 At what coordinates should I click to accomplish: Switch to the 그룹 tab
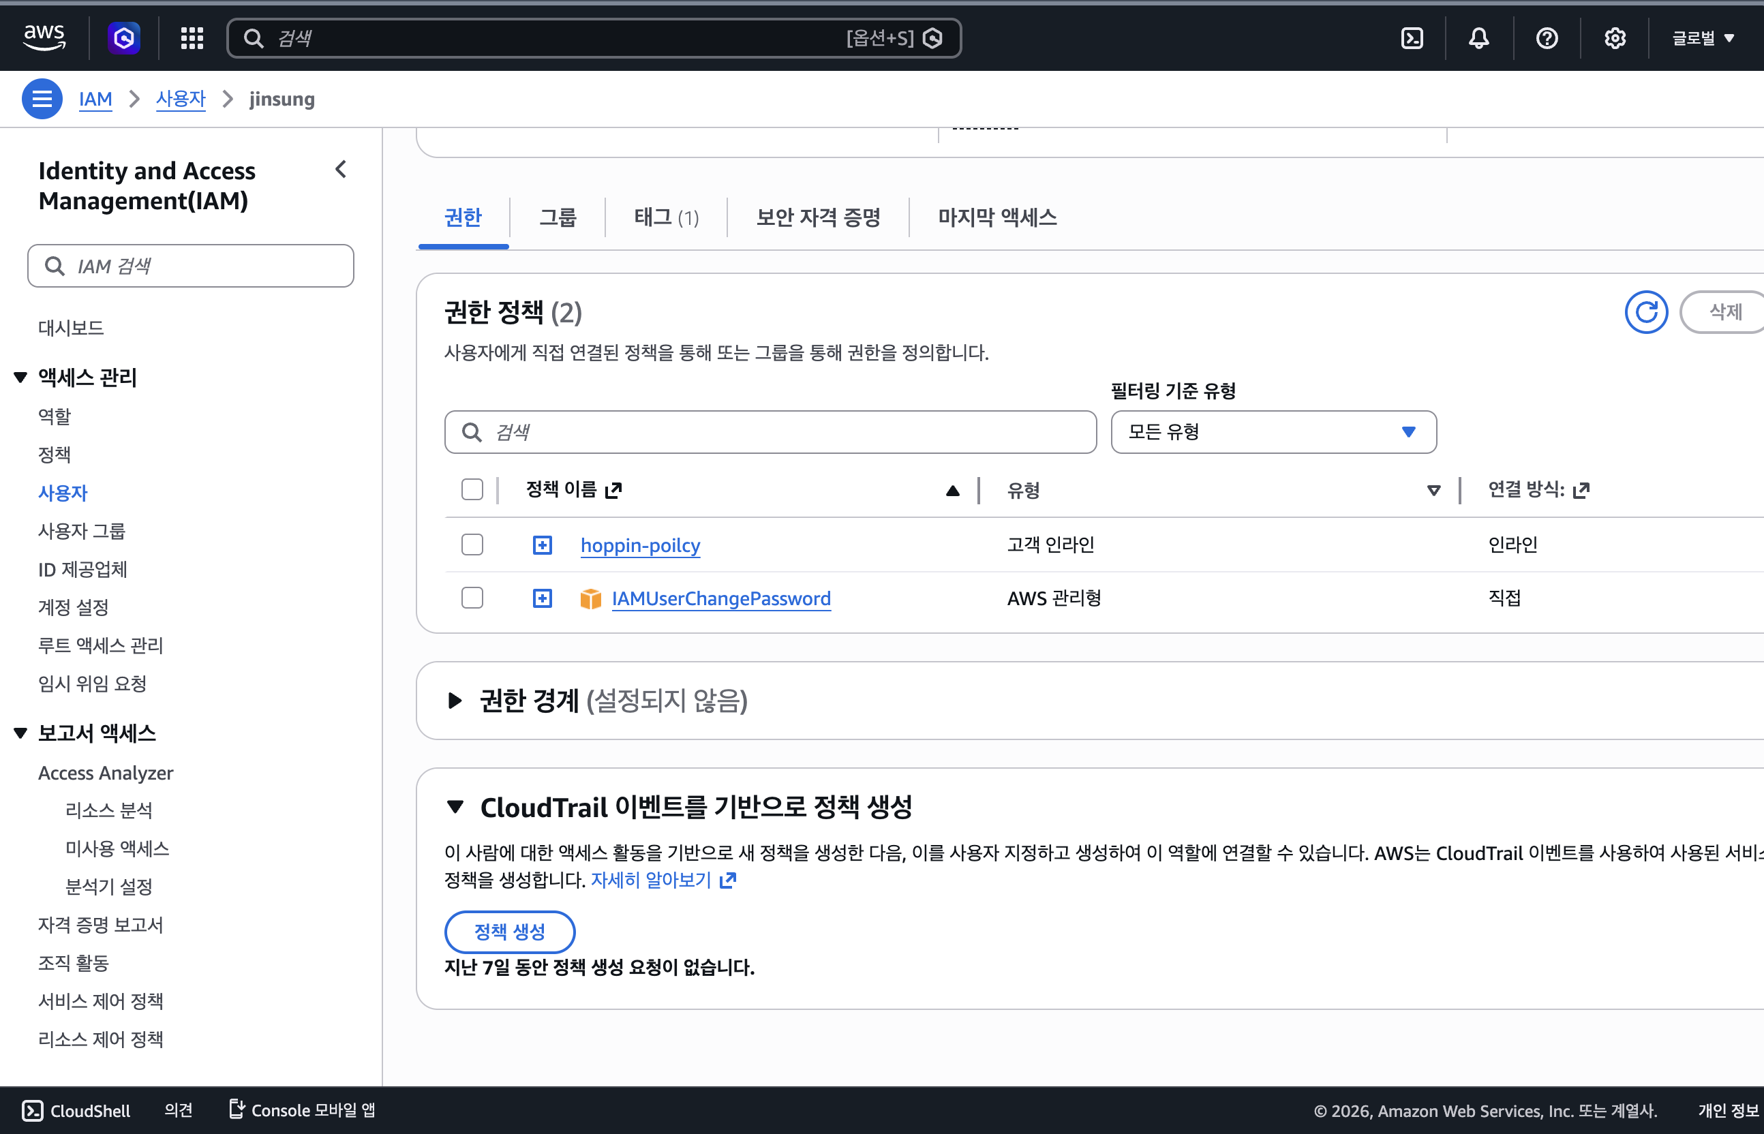click(x=558, y=217)
